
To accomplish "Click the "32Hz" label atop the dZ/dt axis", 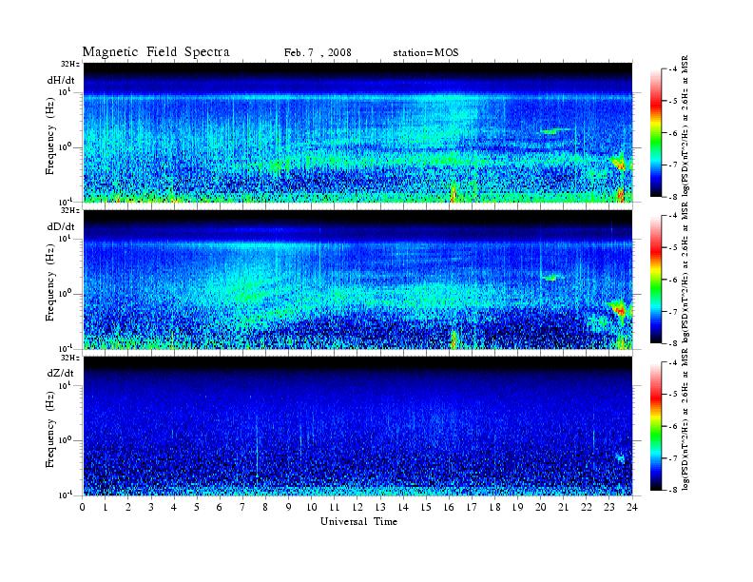I will click(x=70, y=358).
